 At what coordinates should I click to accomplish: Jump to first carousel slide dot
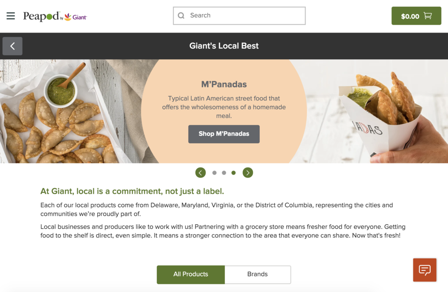point(215,173)
